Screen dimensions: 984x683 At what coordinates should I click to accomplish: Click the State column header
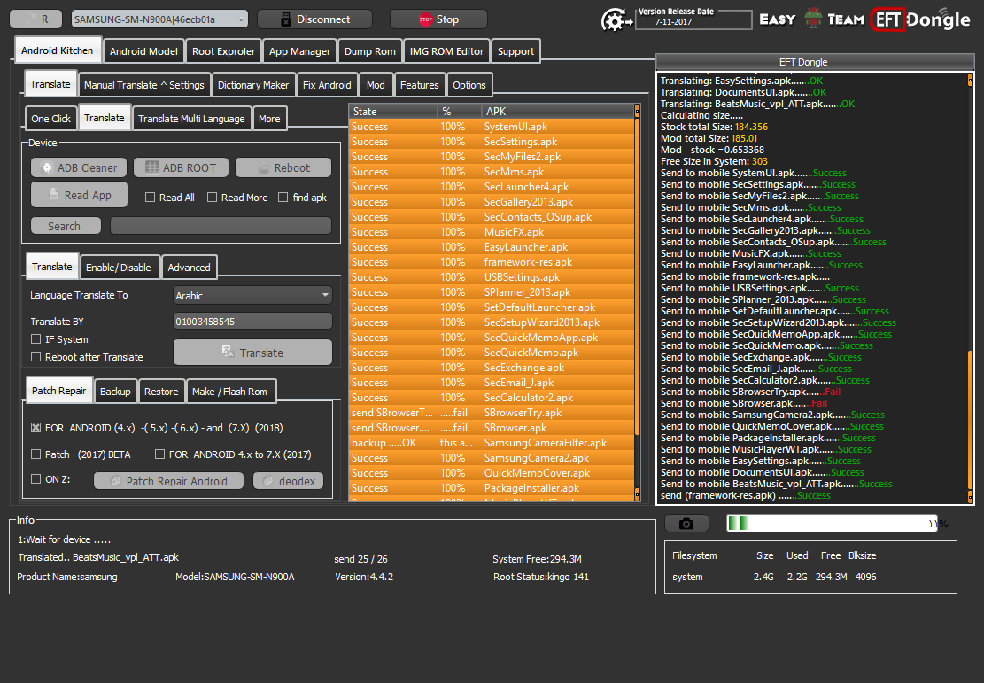point(393,111)
